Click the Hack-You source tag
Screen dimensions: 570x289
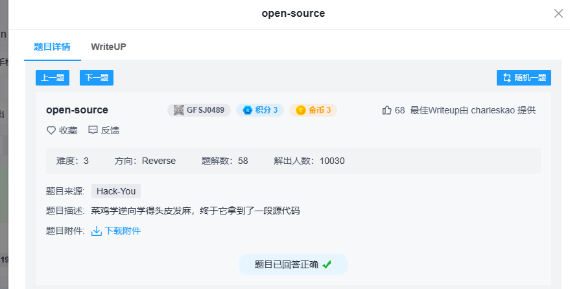[x=116, y=191]
